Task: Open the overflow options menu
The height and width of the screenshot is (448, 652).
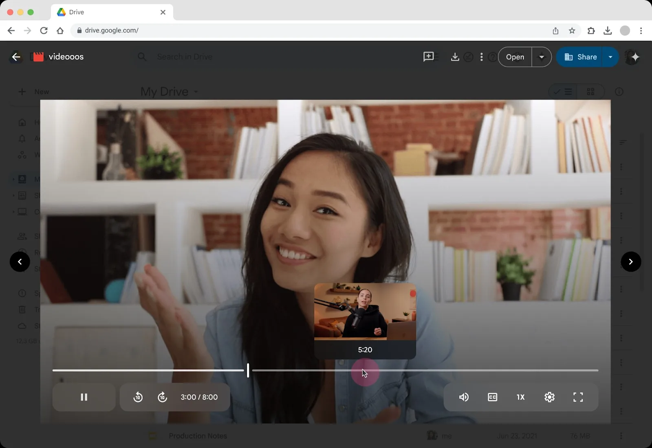Action: click(481, 57)
